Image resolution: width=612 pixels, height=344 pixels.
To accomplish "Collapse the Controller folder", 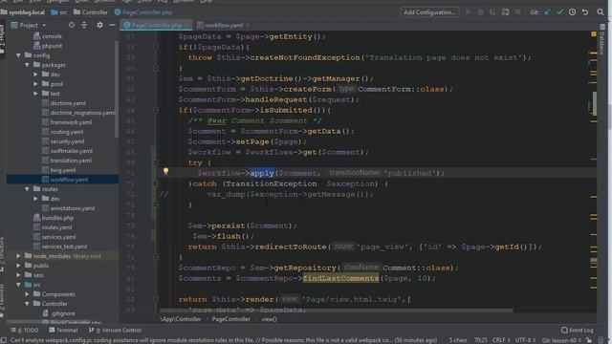I will (x=27, y=304).
